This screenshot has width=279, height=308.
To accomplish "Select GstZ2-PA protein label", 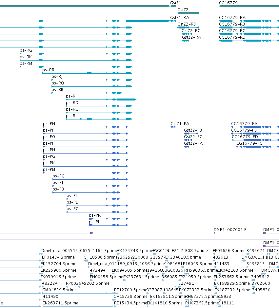I will [x=193, y=143].
